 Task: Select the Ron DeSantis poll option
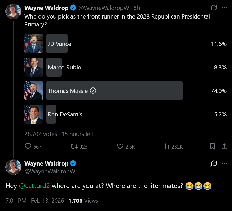(125, 114)
